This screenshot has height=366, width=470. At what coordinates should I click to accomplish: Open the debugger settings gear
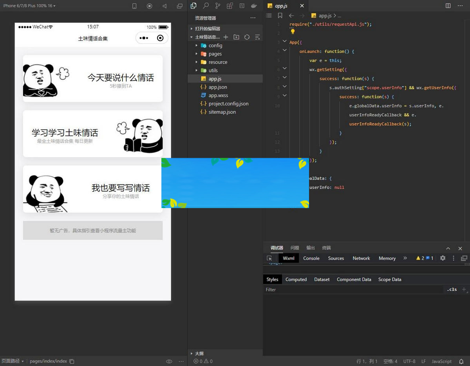point(443,258)
